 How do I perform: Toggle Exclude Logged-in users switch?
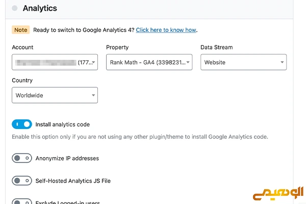pyautogui.click(x=22, y=201)
